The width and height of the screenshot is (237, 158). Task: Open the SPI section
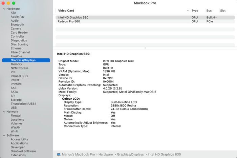13,96
